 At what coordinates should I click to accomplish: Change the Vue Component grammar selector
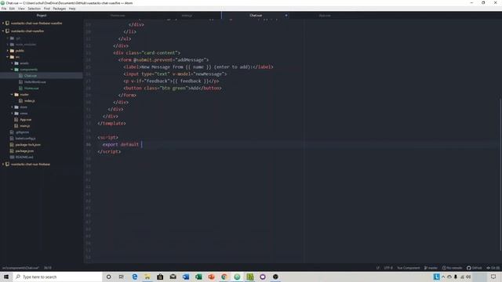(408, 268)
